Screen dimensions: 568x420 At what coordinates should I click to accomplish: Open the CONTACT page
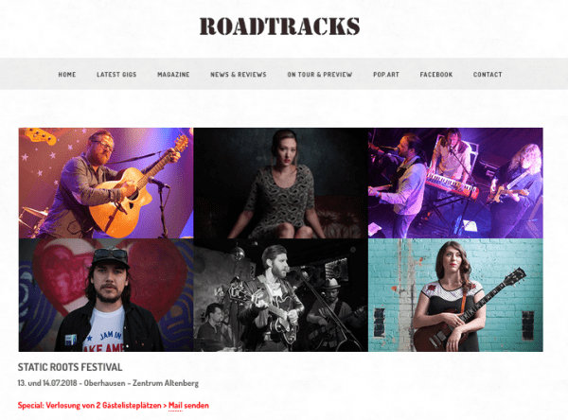pyautogui.click(x=488, y=74)
